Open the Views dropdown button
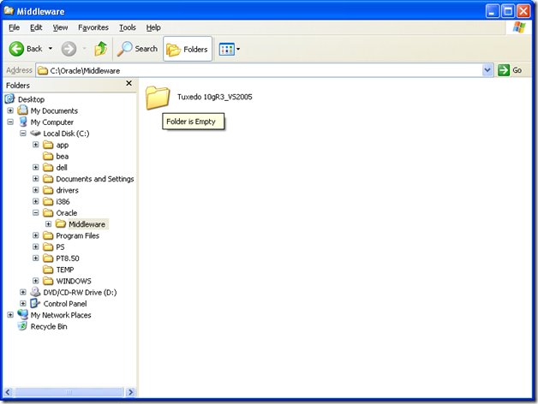This screenshot has height=404, width=538. click(229, 49)
